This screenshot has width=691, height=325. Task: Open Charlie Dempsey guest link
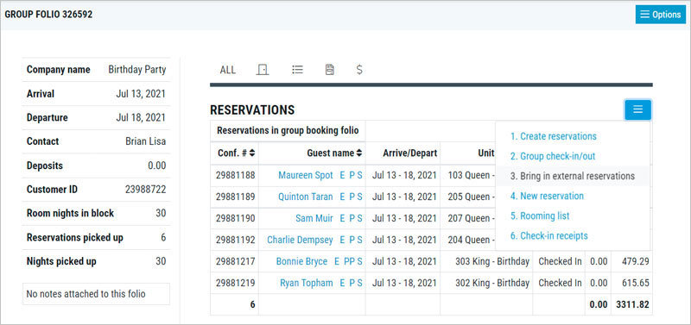[x=300, y=240]
